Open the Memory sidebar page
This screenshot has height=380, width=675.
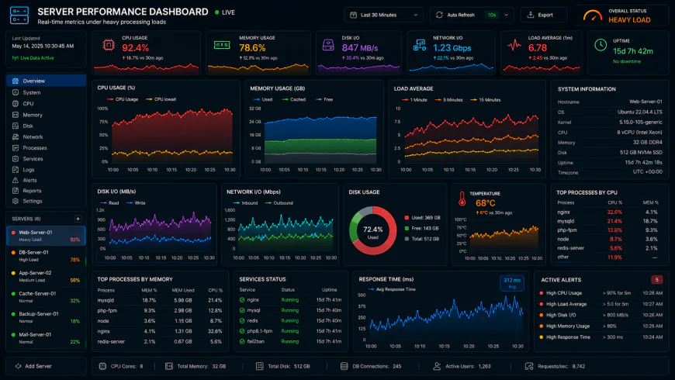[46, 115]
